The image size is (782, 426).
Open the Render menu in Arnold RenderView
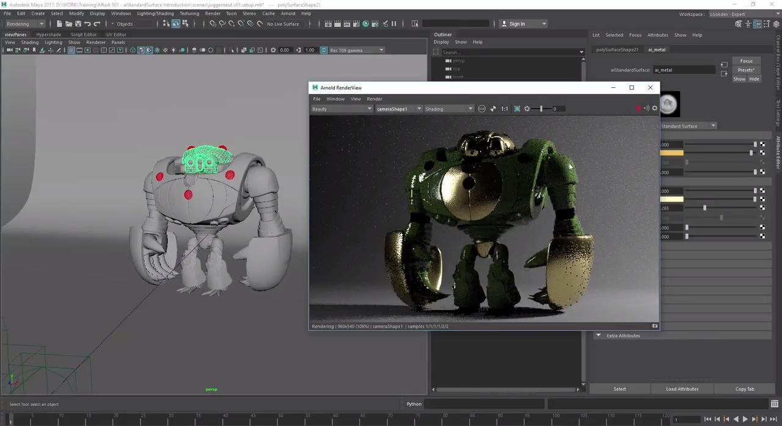point(374,99)
